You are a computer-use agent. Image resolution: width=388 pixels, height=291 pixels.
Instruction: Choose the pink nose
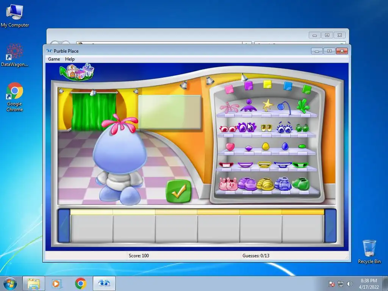coord(230,147)
